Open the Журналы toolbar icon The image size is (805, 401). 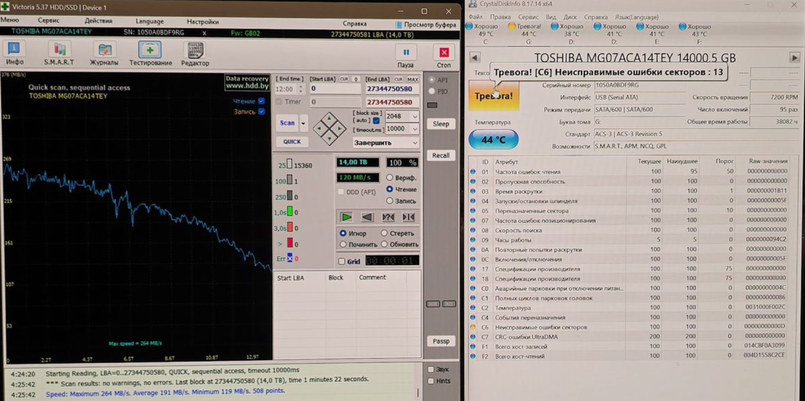105,50
